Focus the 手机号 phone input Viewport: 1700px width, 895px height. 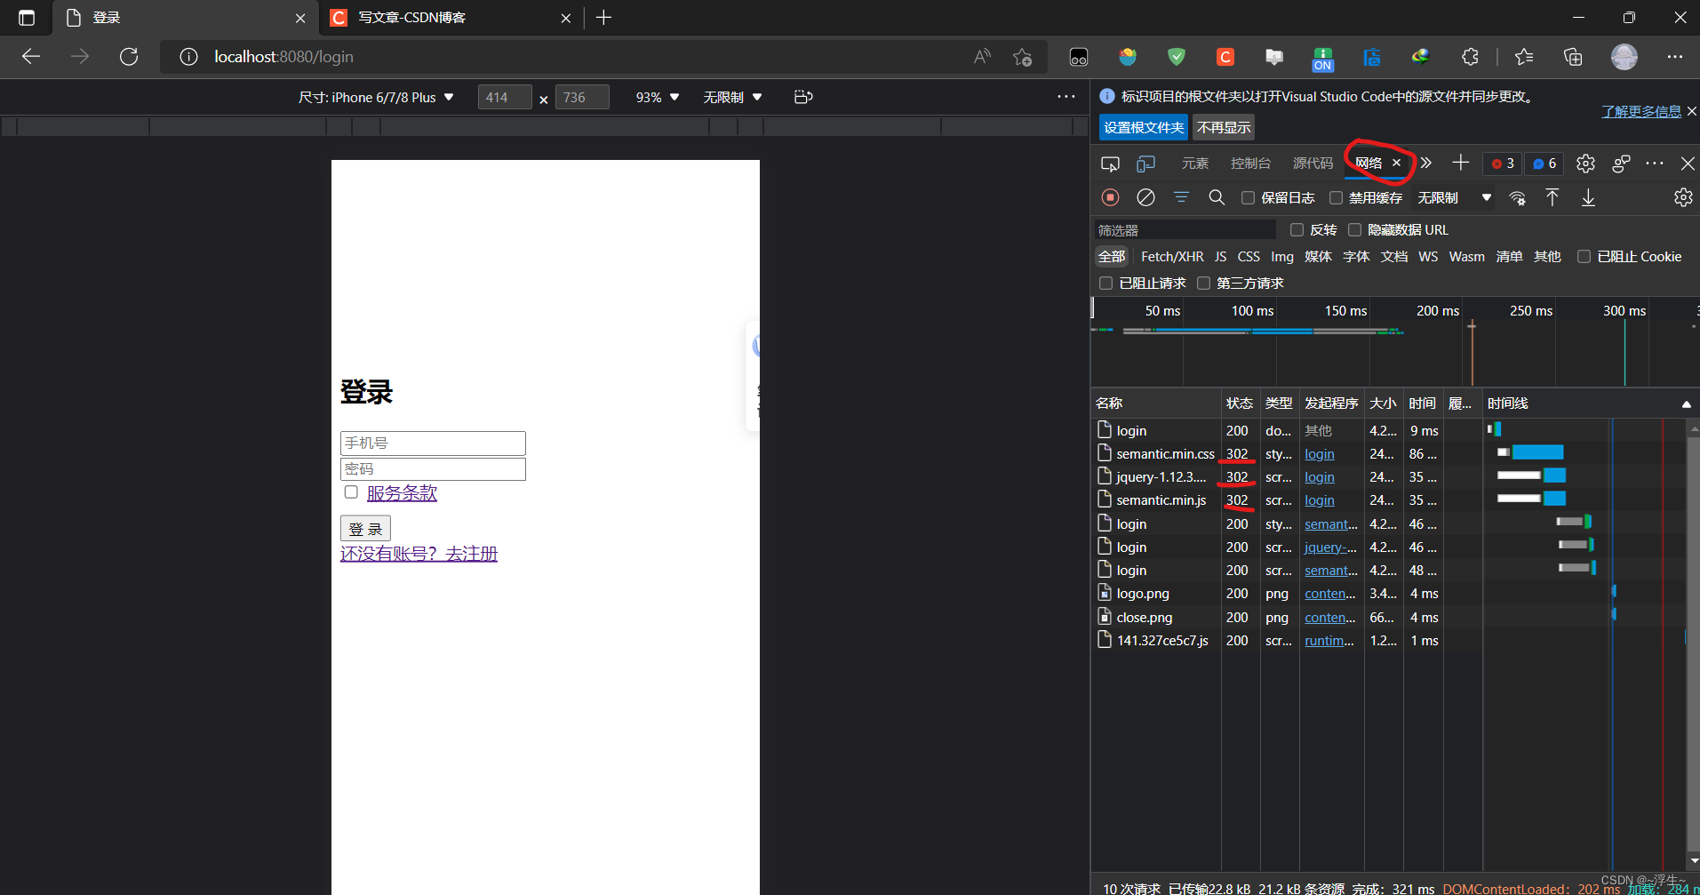coord(433,444)
